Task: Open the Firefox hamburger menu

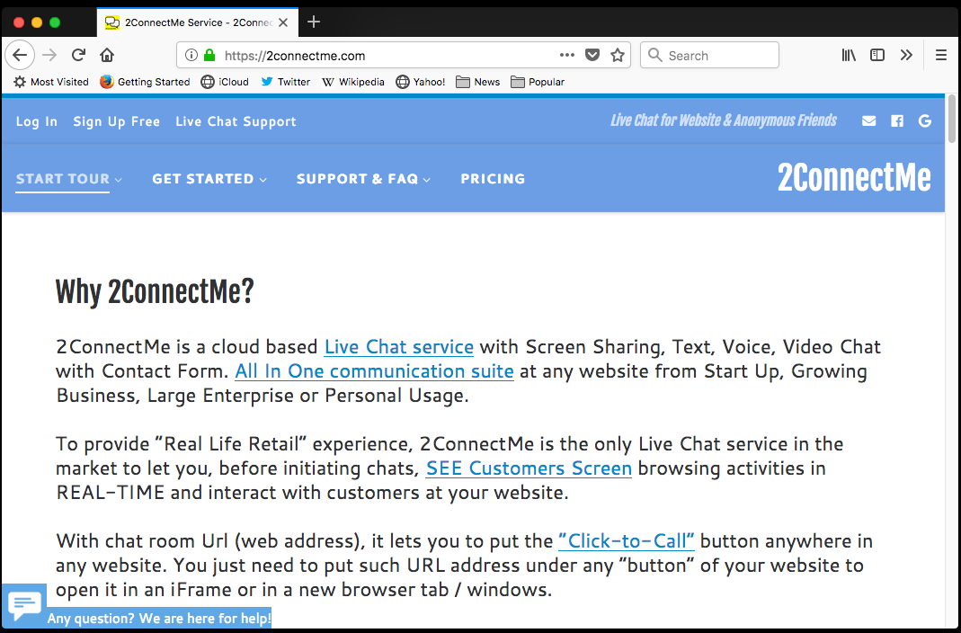Action: point(941,55)
